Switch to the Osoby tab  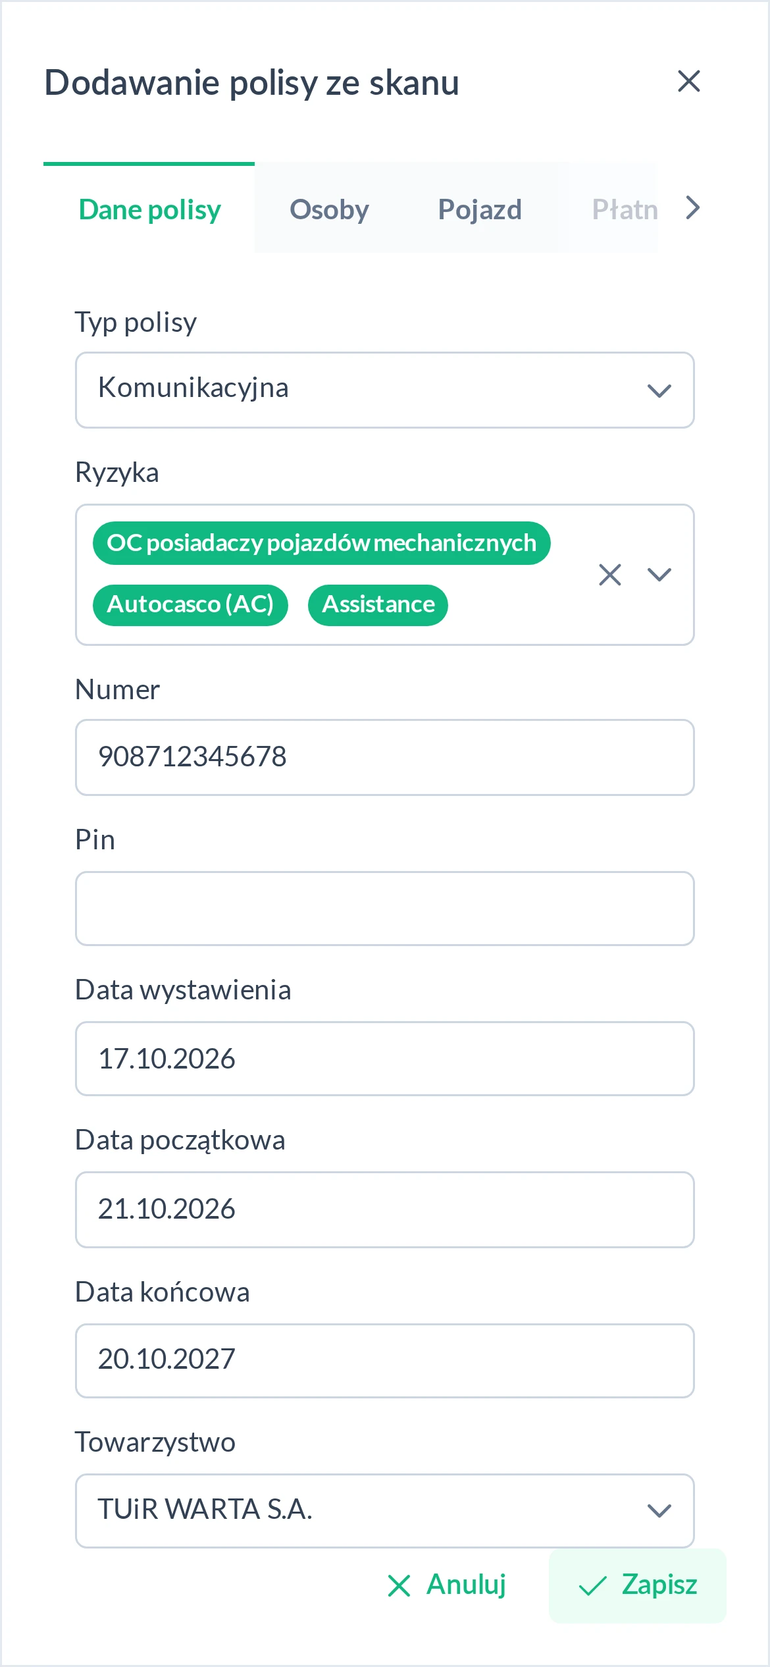coord(329,209)
